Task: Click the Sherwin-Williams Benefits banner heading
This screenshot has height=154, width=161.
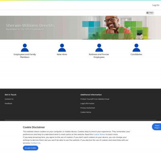Action: click(30, 25)
